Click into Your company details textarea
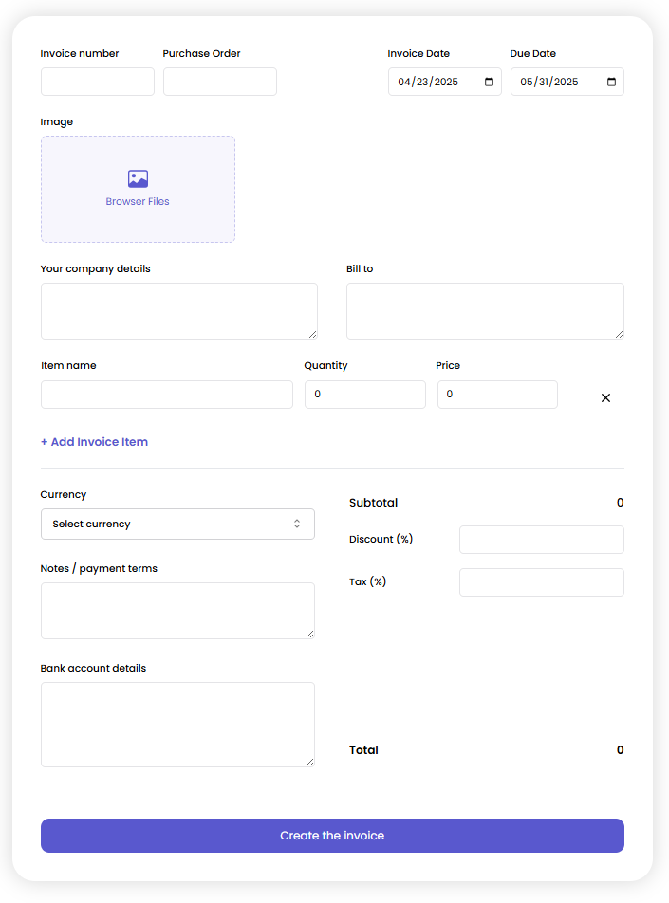This screenshot has height=903, width=669. point(178,311)
